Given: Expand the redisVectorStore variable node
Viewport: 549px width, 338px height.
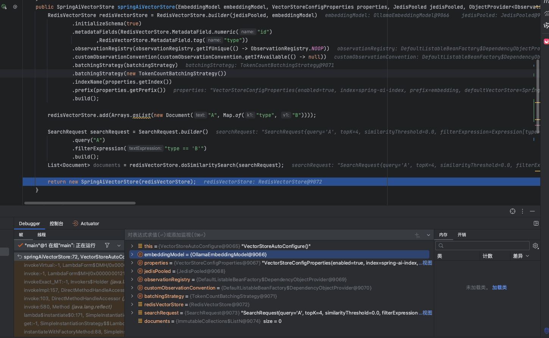Looking at the screenshot, I should [132, 304].
